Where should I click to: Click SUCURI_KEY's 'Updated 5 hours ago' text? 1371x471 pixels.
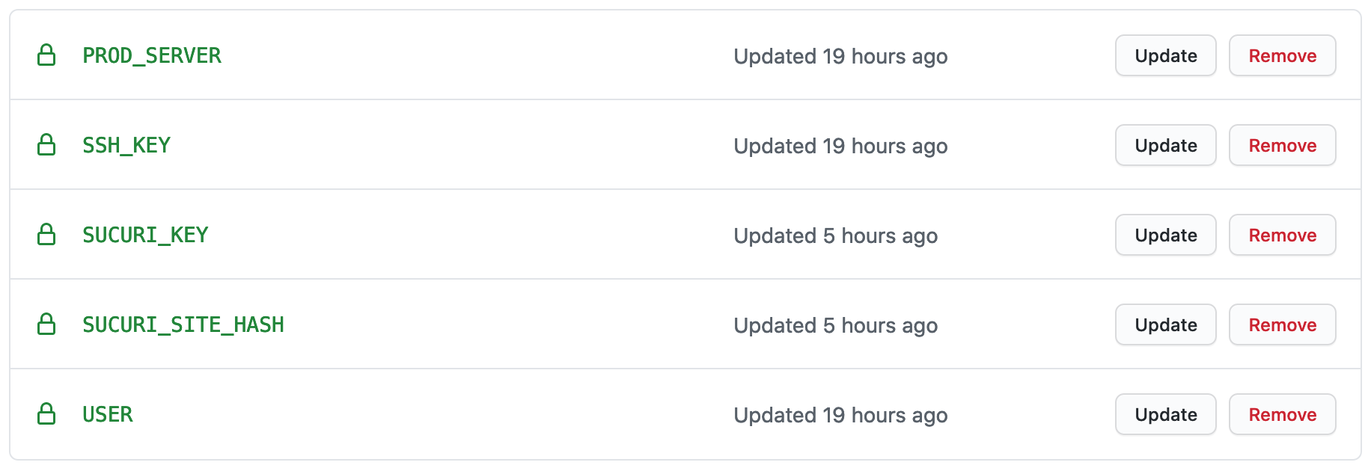835,236
